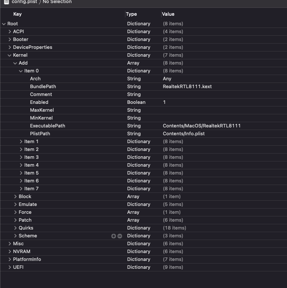Click (18 items) value of Quirks

pos(175,228)
